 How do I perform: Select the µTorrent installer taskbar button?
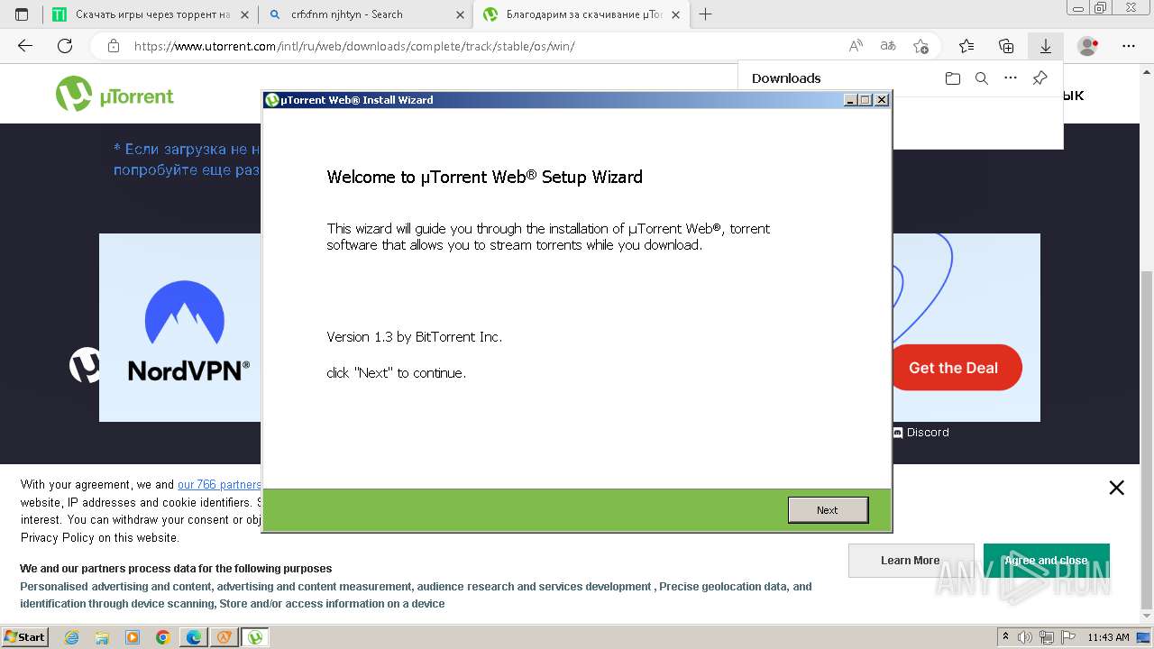click(255, 637)
